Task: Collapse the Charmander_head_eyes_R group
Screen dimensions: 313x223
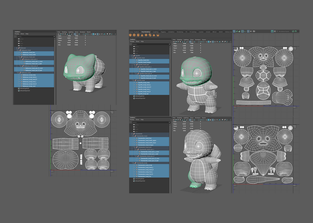Action: [x=136, y=156]
